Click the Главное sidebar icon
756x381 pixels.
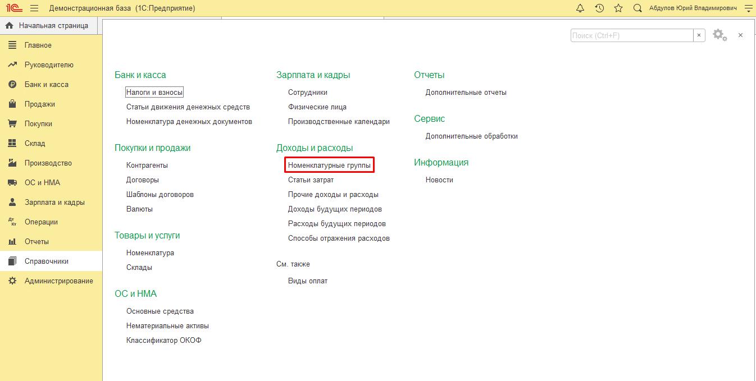[x=12, y=45]
